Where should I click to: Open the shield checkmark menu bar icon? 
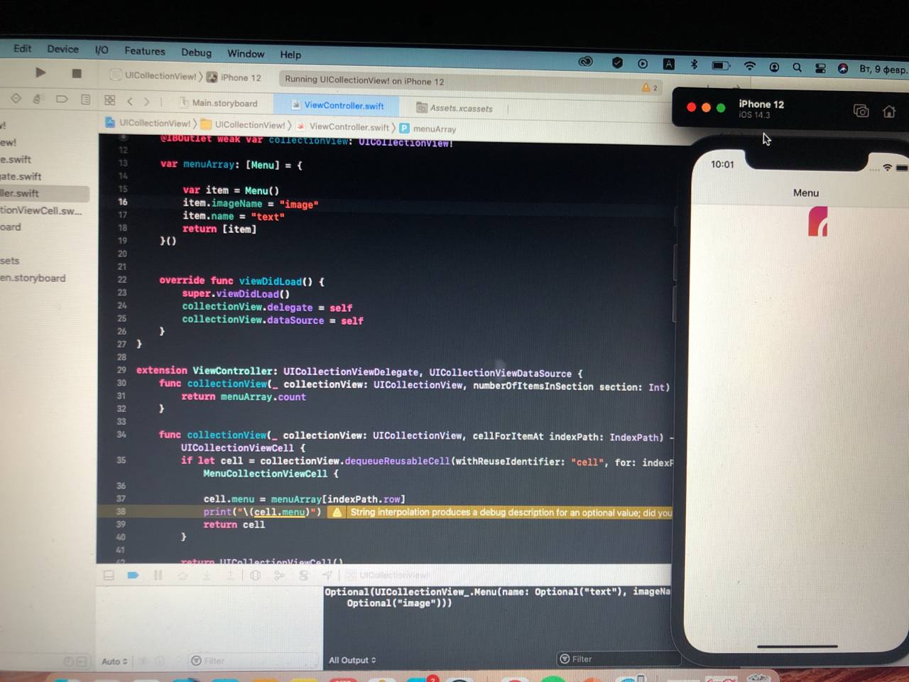point(617,63)
